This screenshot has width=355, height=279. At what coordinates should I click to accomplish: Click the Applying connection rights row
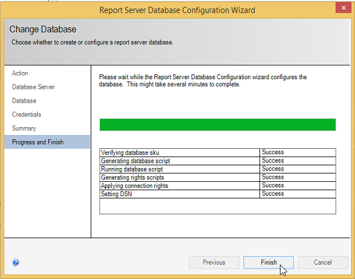point(217,186)
